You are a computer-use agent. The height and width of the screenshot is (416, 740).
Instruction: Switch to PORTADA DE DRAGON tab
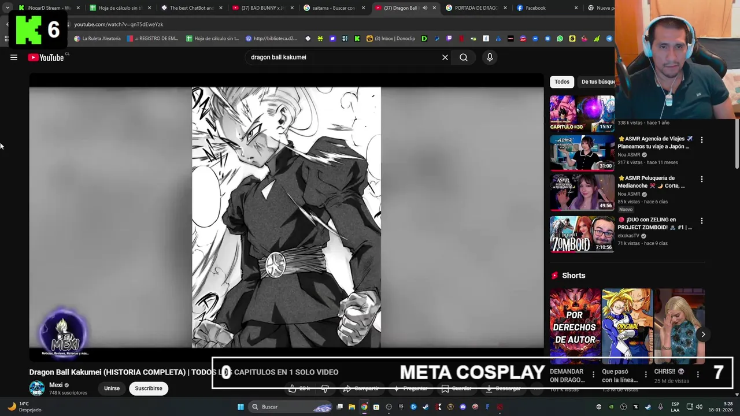pos(476,8)
